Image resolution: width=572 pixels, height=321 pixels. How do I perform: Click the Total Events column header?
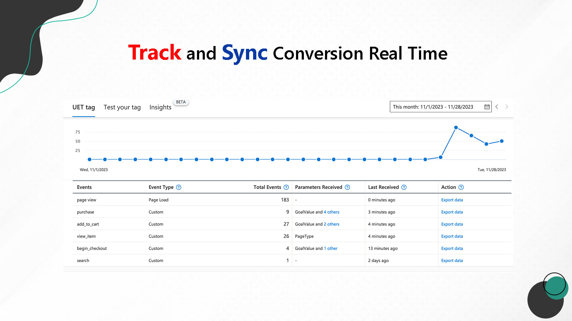[267, 187]
